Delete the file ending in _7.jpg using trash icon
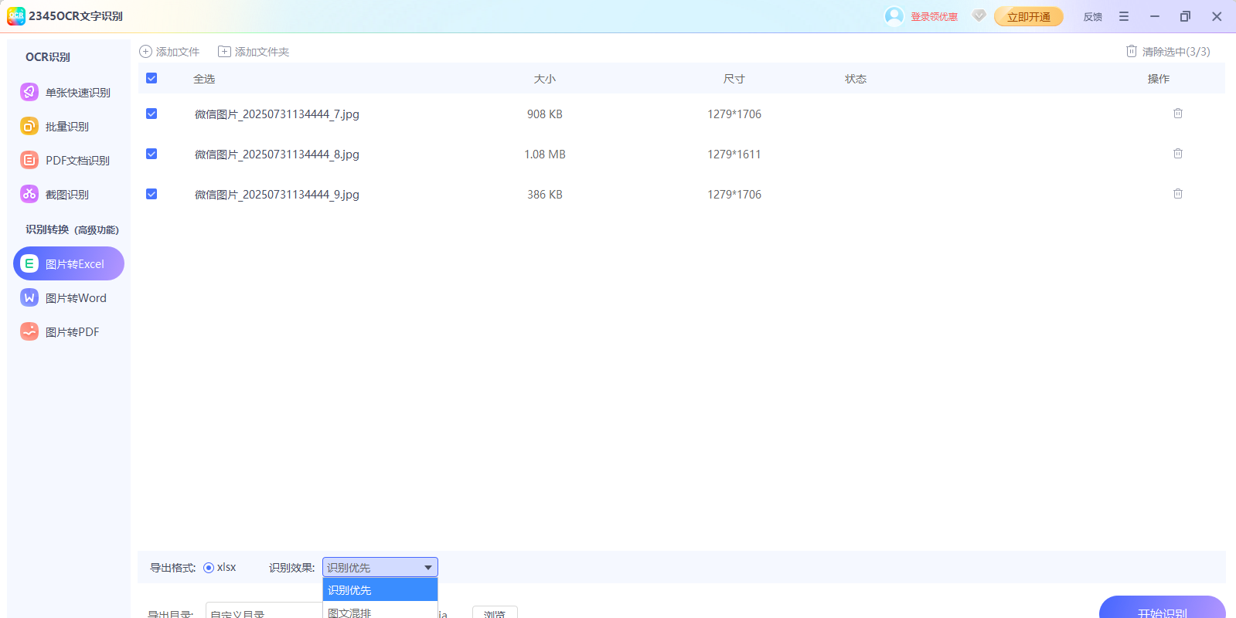1236x618 pixels. [1177, 114]
